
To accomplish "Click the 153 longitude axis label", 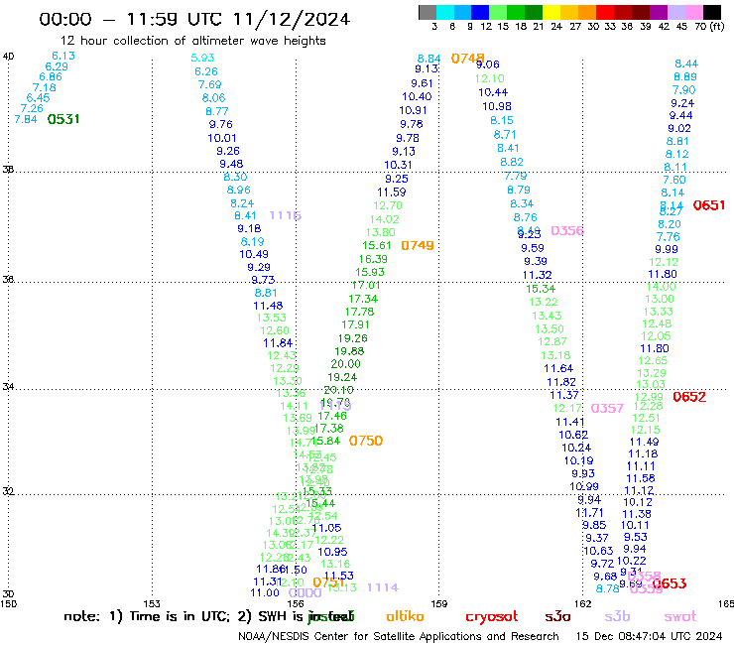I will (x=152, y=604).
